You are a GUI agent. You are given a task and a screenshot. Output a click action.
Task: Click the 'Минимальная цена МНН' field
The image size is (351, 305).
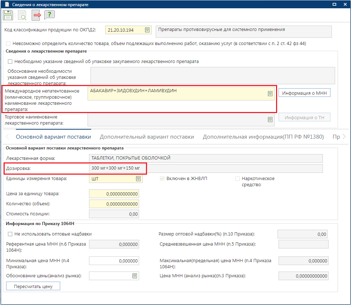[x=114, y=261]
